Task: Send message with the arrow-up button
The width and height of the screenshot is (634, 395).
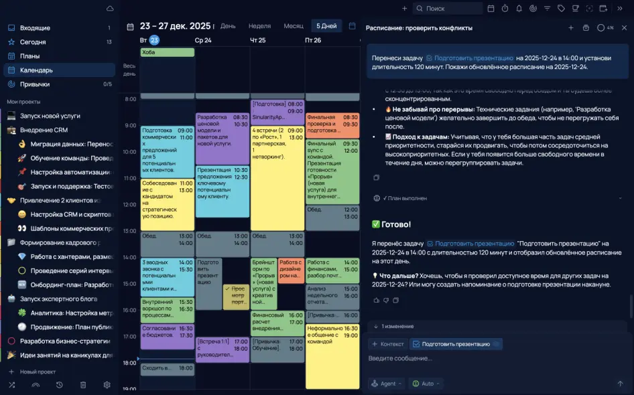Action: (x=620, y=384)
